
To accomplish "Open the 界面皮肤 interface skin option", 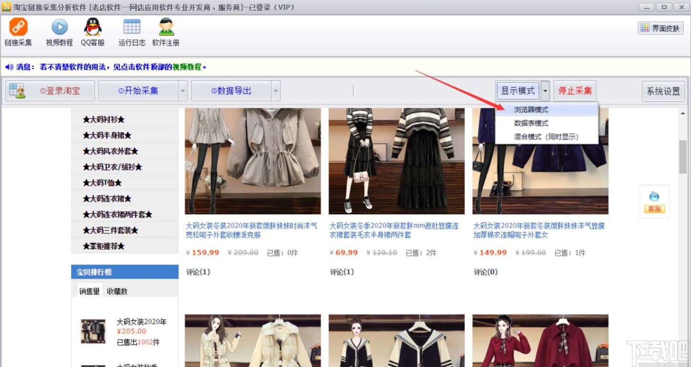I will coord(660,28).
